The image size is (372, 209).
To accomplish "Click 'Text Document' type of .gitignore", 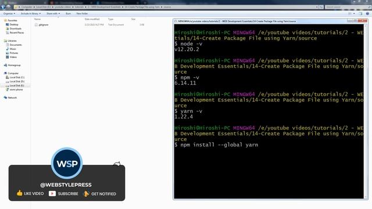I will point(116,24).
